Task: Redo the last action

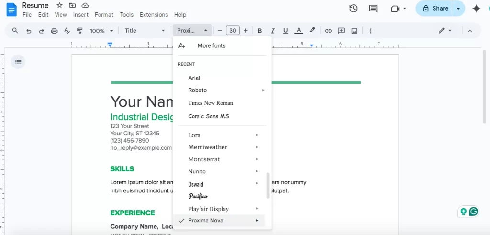Action: tap(41, 31)
